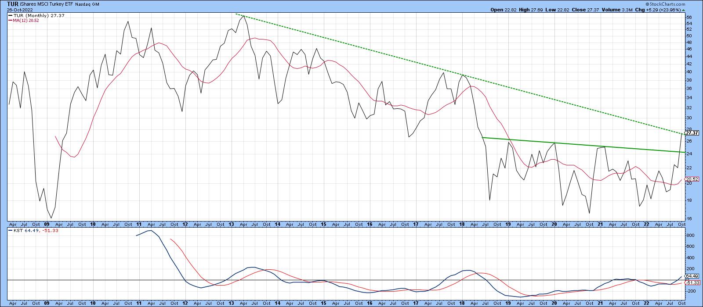Click the black TUR (Monthly) legend marker
The height and width of the screenshot is (307, 703).
point(10,15)
